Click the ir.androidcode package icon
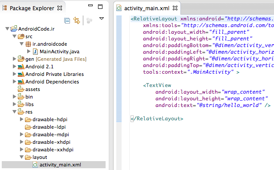Screen dimensions: 274x170 tap(29, 44)
